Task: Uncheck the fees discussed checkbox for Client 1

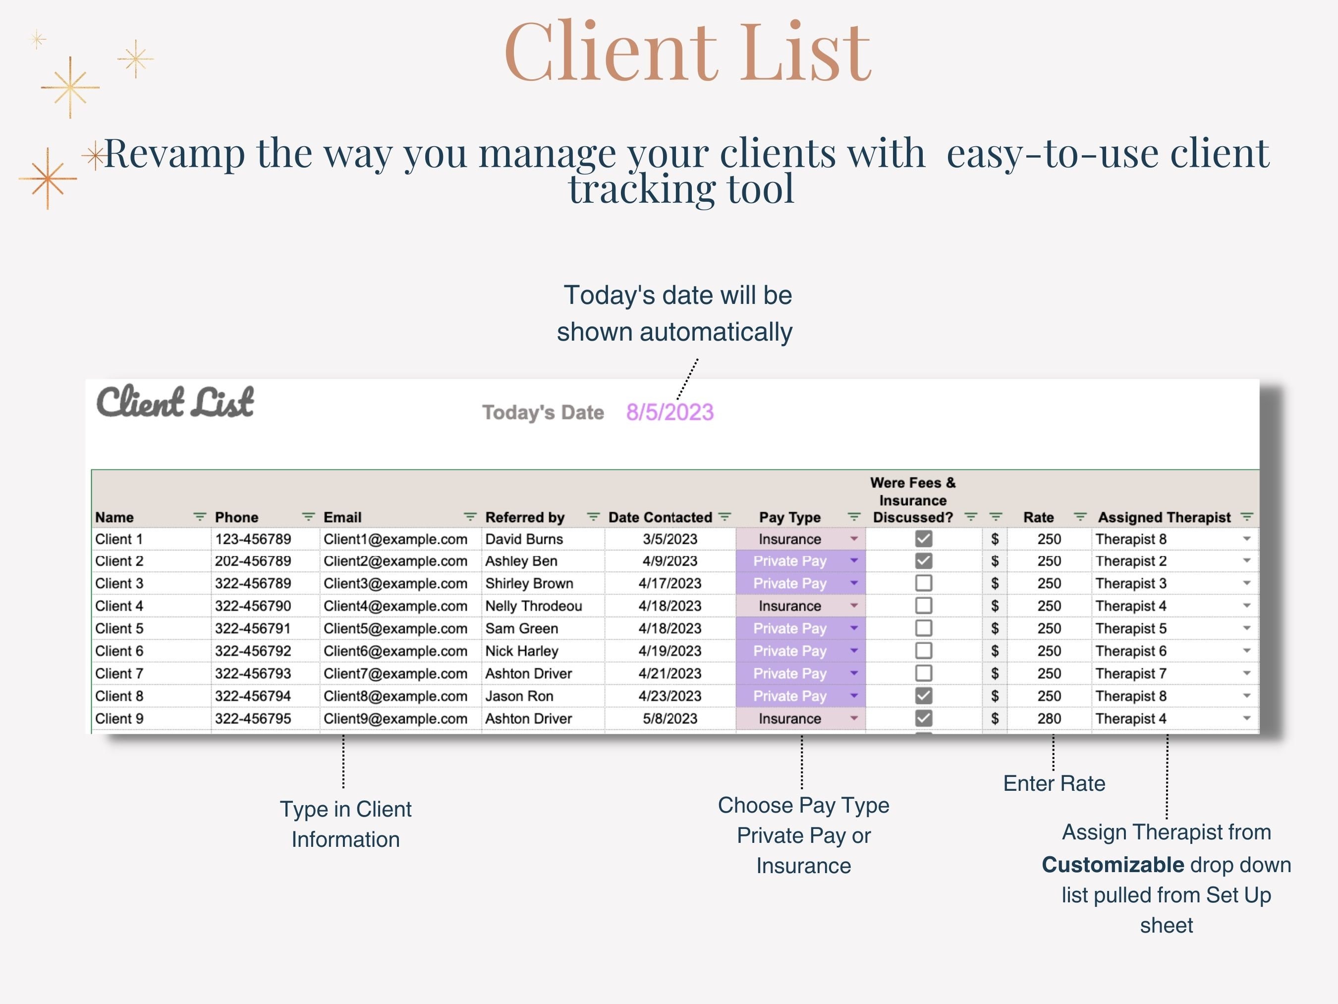Action: tap(923, 538)
